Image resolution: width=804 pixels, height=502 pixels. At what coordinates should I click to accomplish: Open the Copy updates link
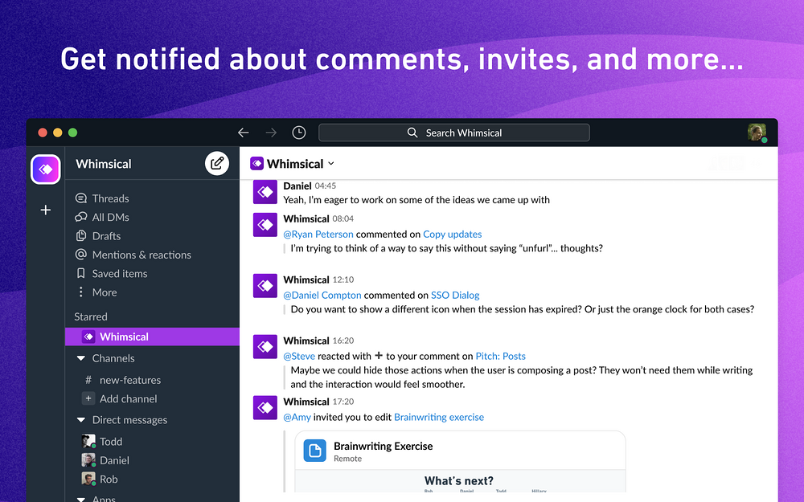(452, 234)
